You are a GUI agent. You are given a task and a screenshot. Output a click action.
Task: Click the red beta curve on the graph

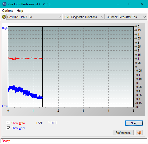point(25,58)
